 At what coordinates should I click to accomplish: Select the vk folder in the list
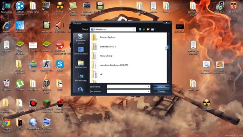[x=101, y=75]
